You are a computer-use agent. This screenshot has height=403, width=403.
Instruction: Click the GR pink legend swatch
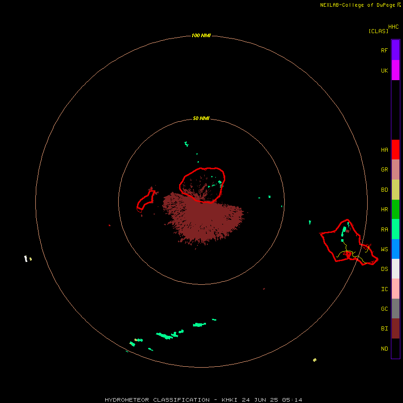point(395,170)
